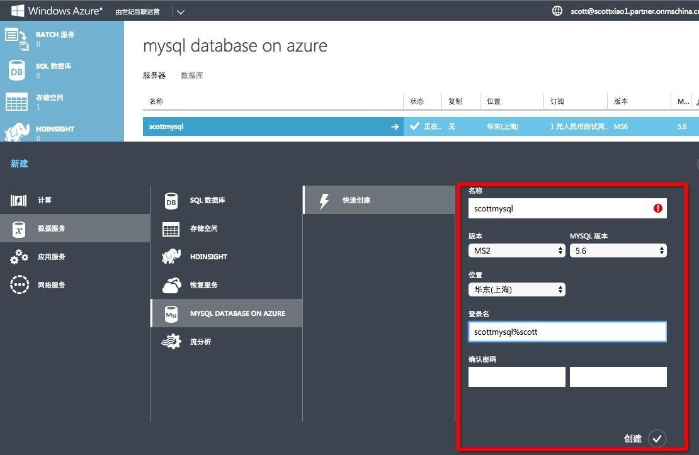The image size is (699, 455).
Task: Select the 应用服务 category
Action: 75,257
